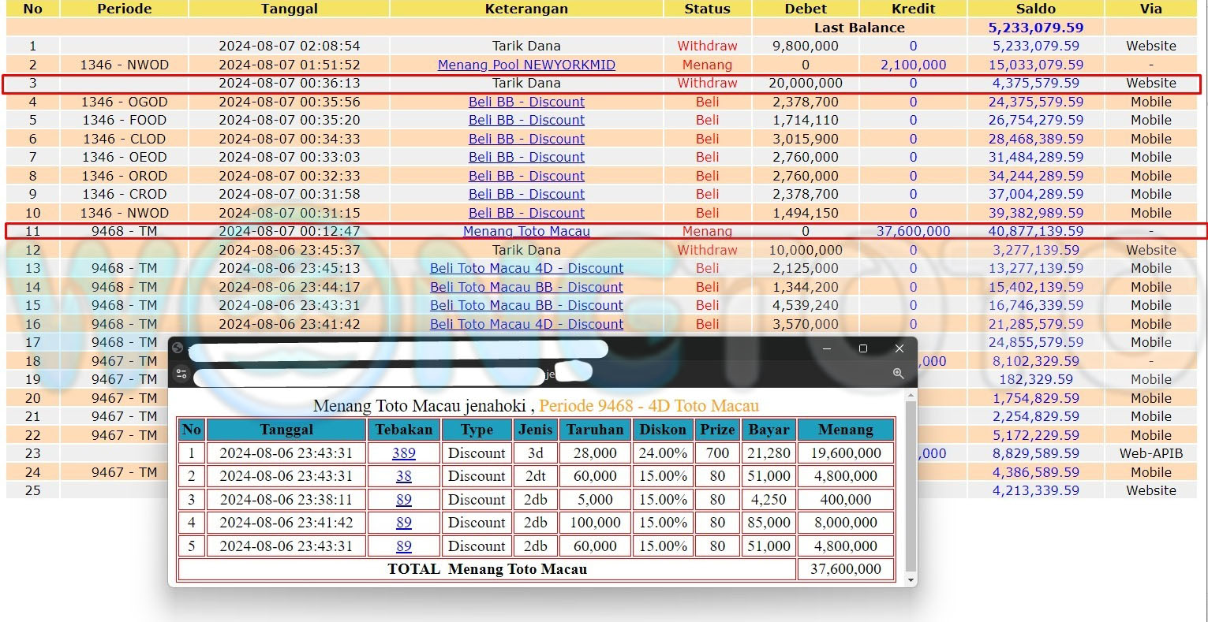Open Beli Toto Macau BB - Discount in row 14
This screenshot has height=622, width=1208.
coord(526,287)
